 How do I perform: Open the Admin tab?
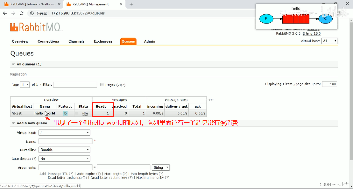pyautogui.click(x=150, y=41)
